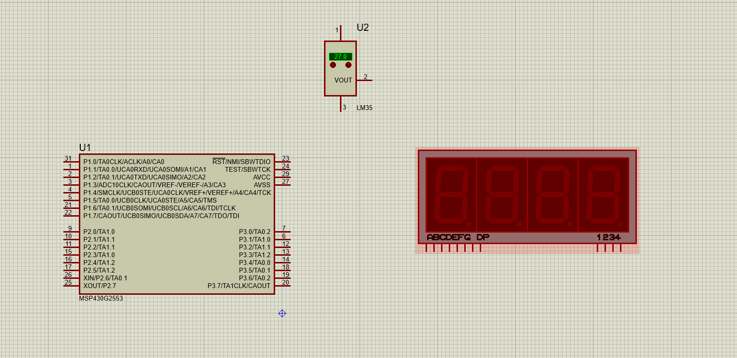The width and height of the screenshot is (737, 358).
Task: Click pin number 23 on U1
Action: tap(286, 159)
